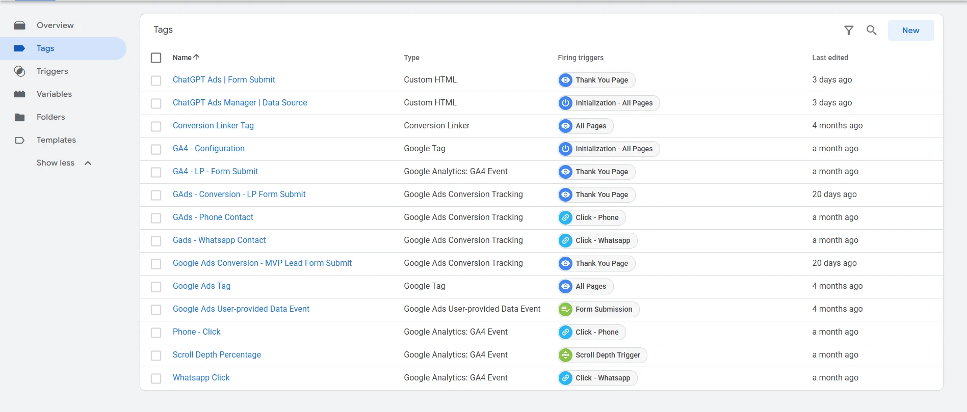This screenshot has width=967, height=412.
Task: Click the Thank You Page icon for MVP Lead Form Submit
Action: 565,263
